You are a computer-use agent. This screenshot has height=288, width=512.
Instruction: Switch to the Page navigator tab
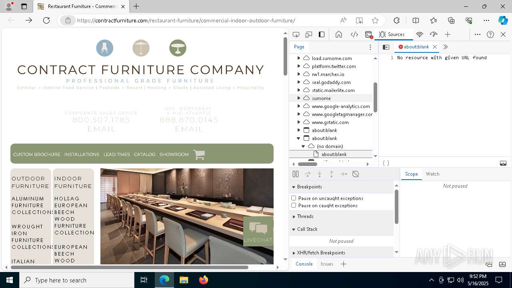pos(299,47)
